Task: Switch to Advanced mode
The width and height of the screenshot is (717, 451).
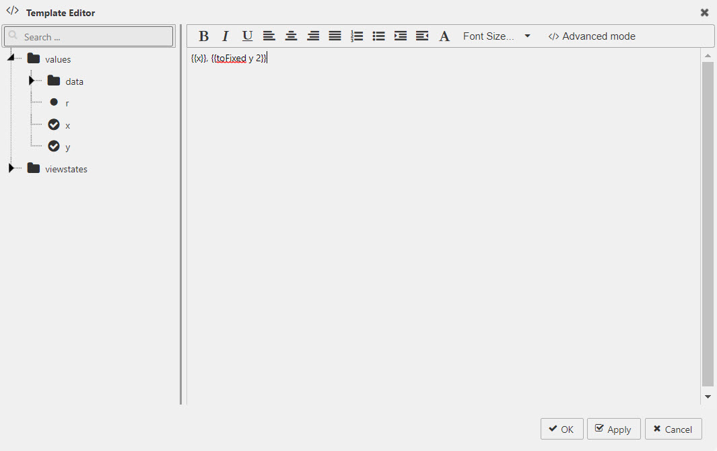Action: pos(592,36)
